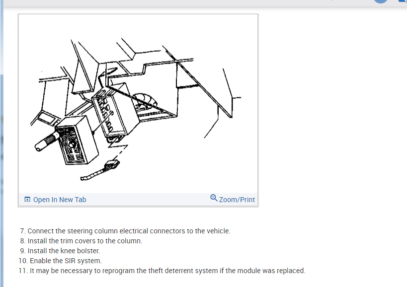Image resolution: width=407 pixels, height=287 pixels.
Task: Click the Open In New Tab icon
Action: [27, 200]
